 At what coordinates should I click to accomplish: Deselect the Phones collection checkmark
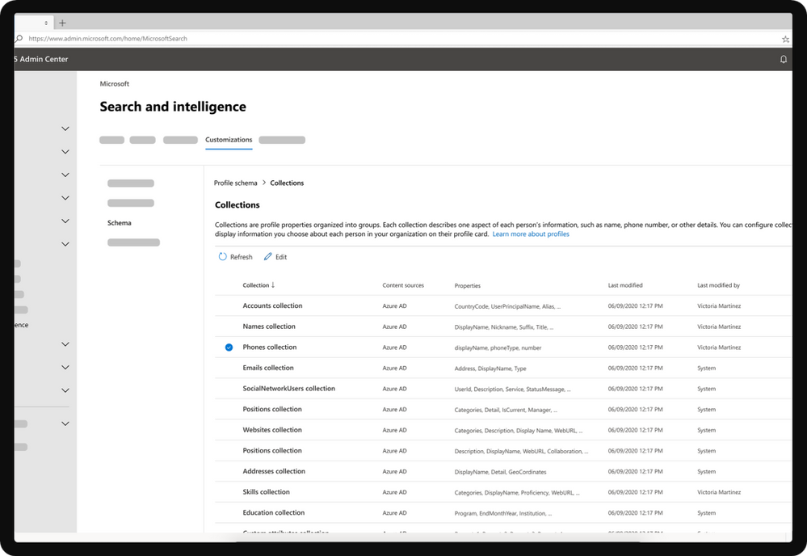[x=229, y=347]
